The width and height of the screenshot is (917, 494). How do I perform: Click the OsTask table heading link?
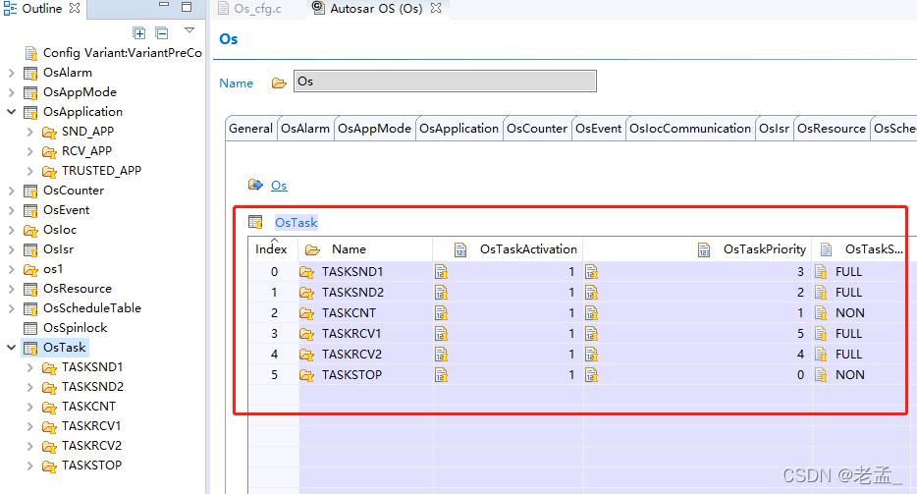[x=296, y=222]
